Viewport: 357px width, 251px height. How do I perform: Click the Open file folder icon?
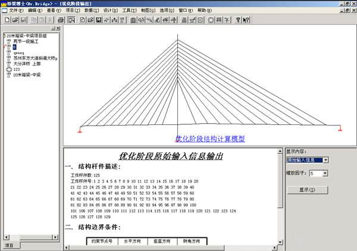coord(15,20)
